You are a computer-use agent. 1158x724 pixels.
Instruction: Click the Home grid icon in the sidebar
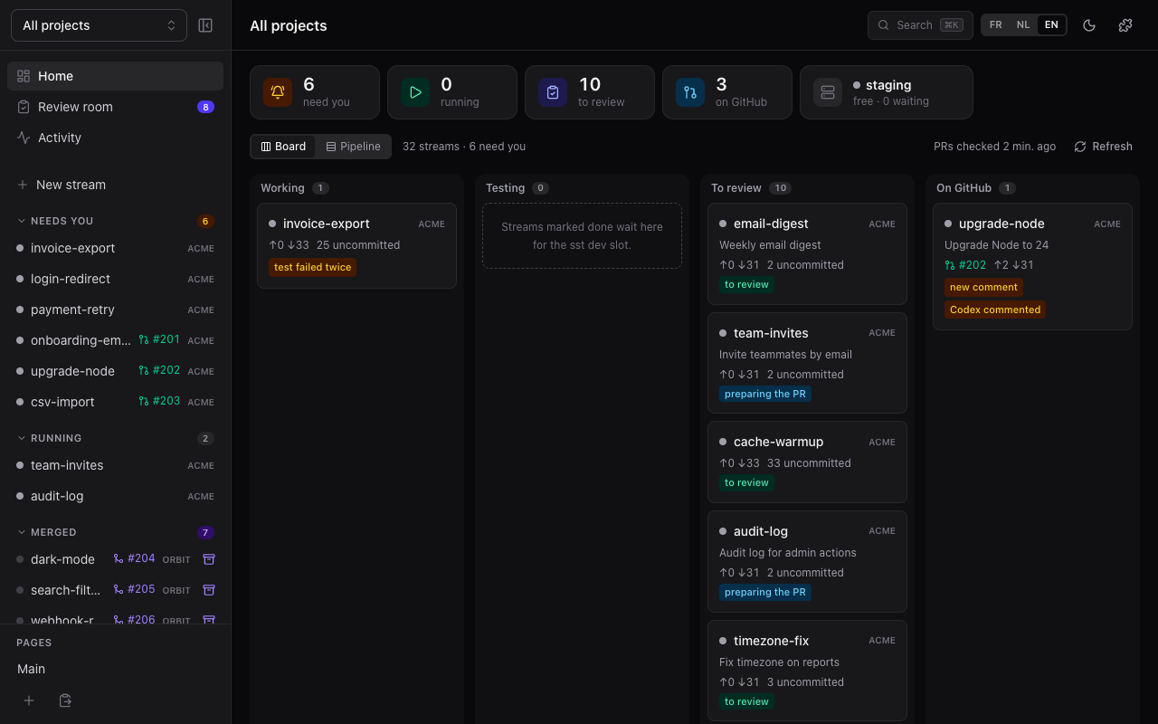click(24, 76)
